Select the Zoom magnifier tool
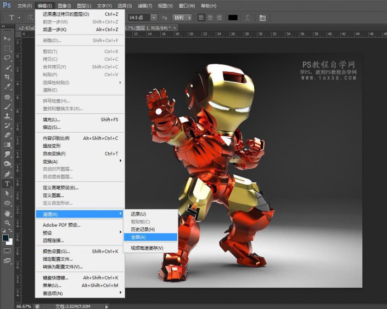The image size is (387, 309). [x=8, y=223]
